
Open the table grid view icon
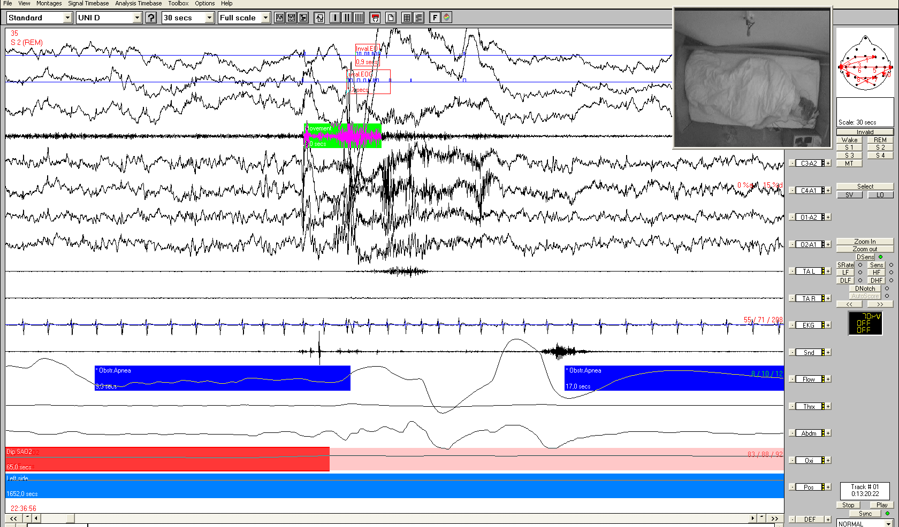click(407, 18)
